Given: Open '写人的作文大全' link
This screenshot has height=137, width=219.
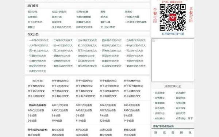Looking at the screenshot, I should click(x=135, y=51).
